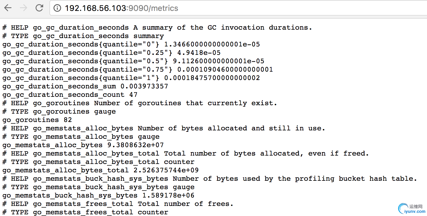Click the go_gc_duration_seconds_sum metric line
427x216 pixels.
85,86
